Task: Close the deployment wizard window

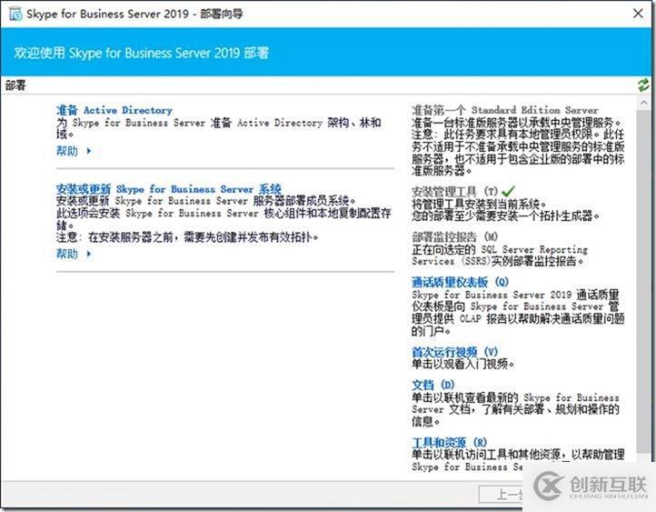Action: (638, 14)
